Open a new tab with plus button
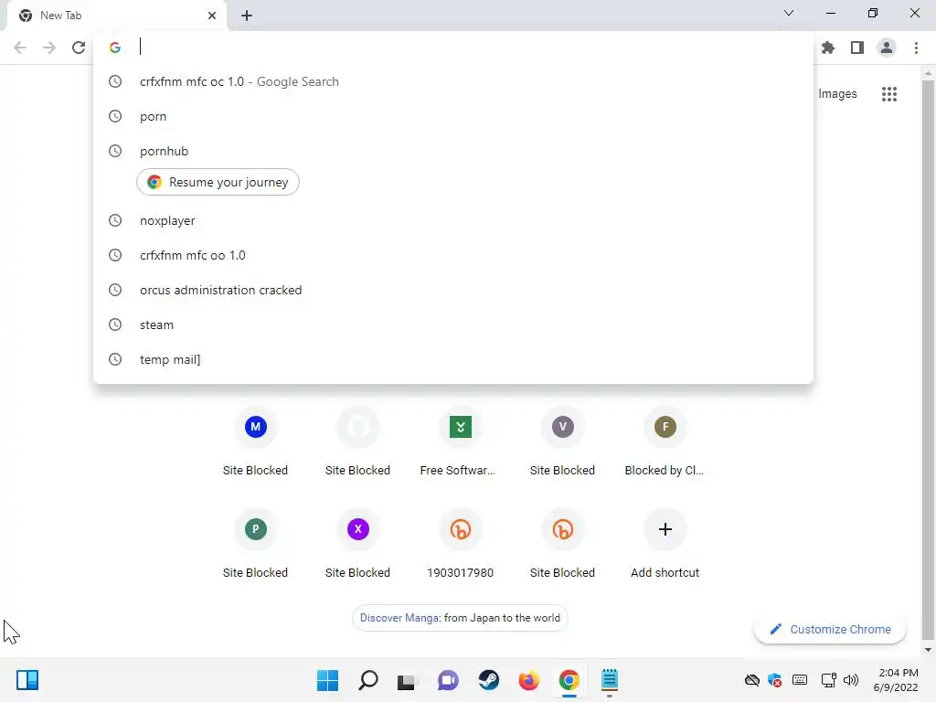 click(247, 16)
